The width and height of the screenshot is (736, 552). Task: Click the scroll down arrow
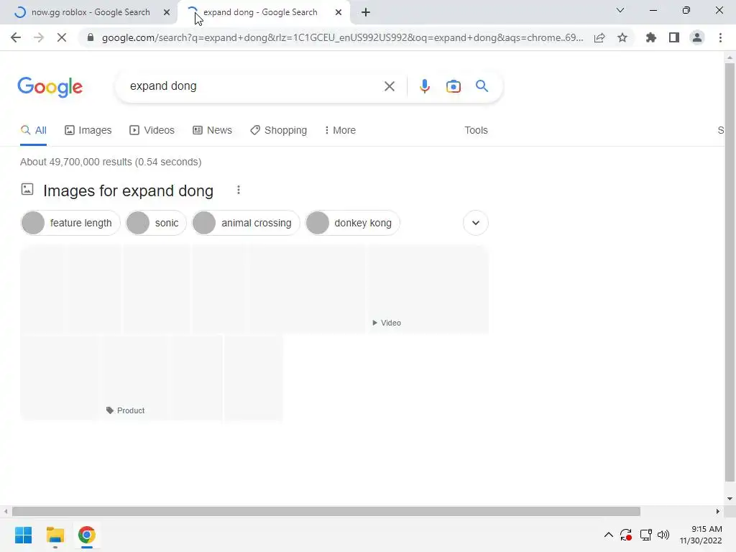[730, 499]
